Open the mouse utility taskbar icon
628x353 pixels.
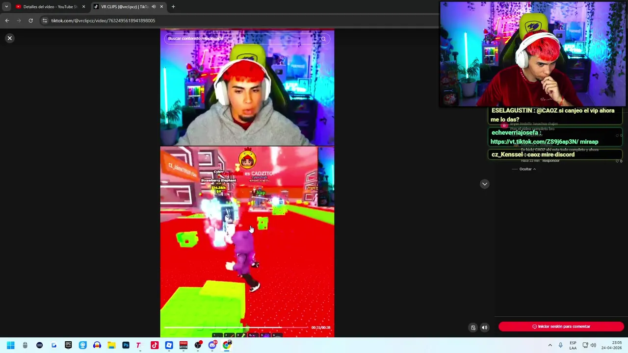(x=25, y=345)
